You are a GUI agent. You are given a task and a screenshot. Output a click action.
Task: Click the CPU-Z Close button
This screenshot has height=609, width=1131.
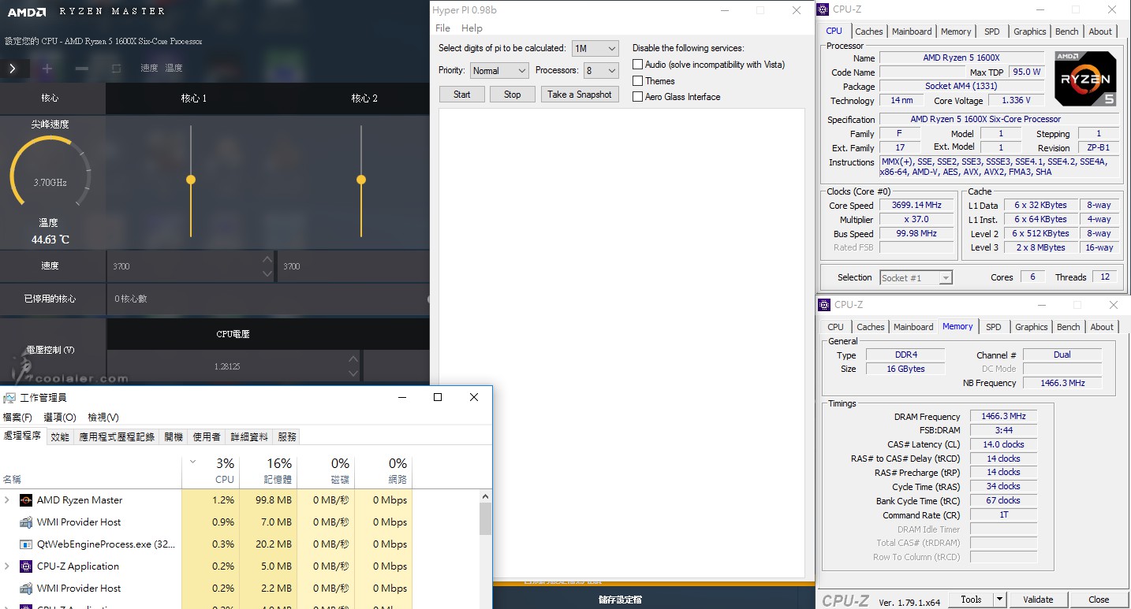(1099, 600)
